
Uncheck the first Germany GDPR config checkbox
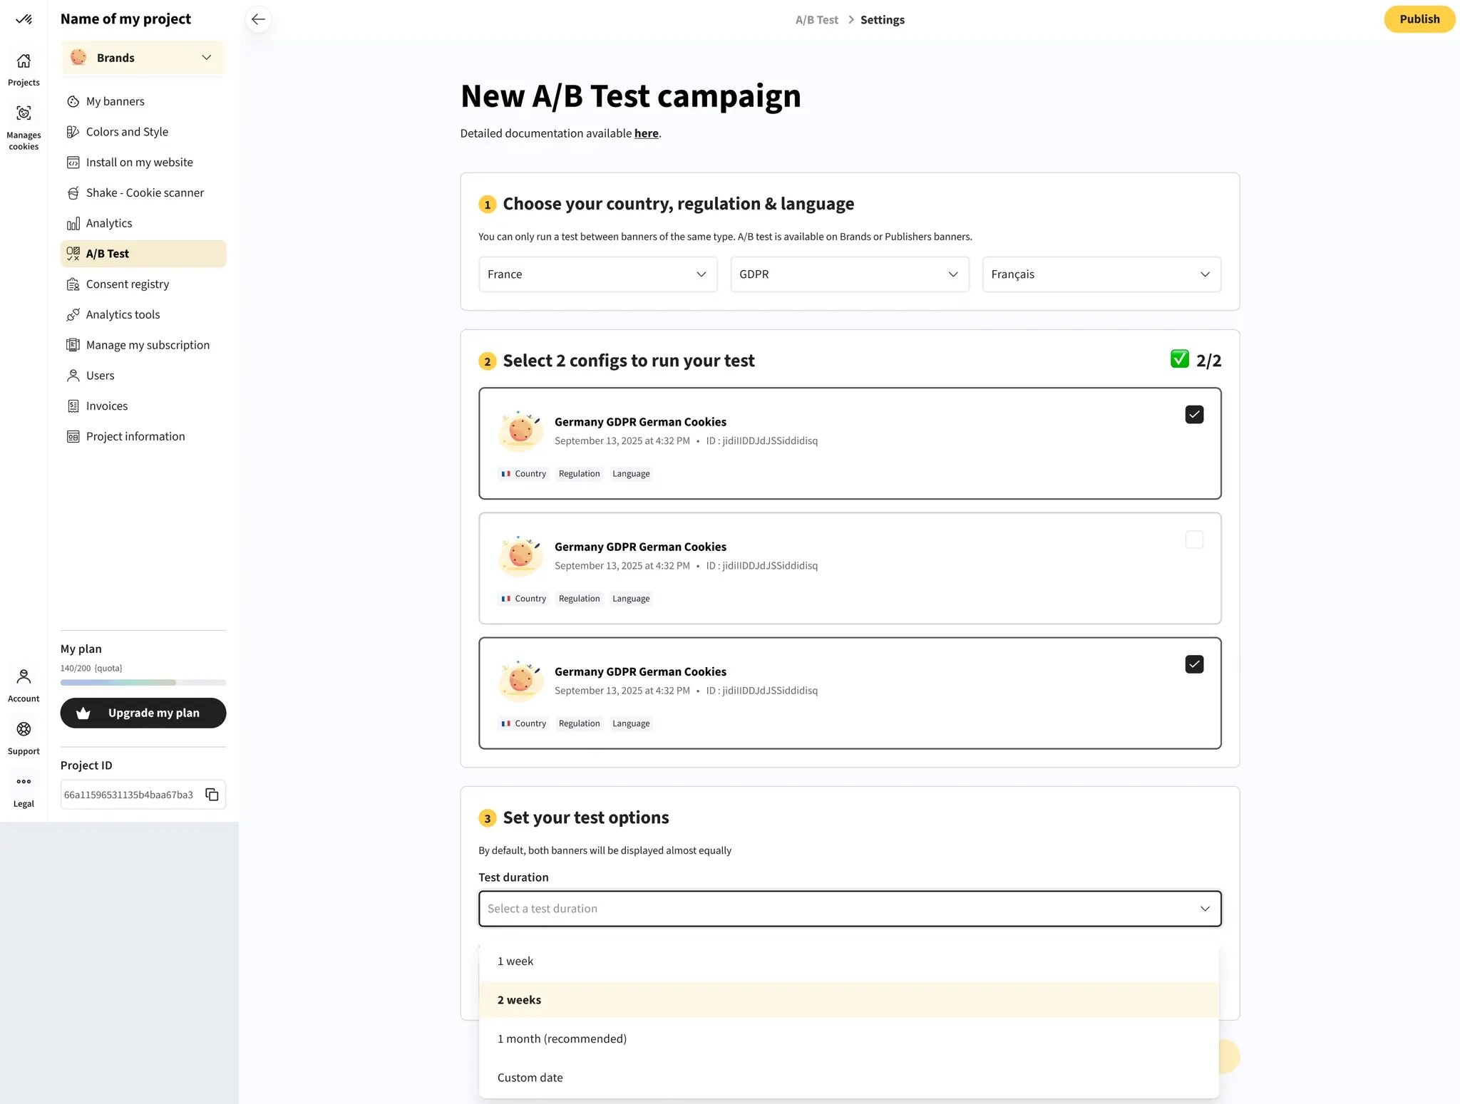click(1194, 415)
